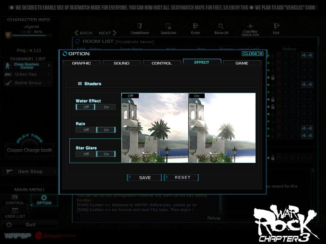
Task: Go to next page with NEXT arrow
Action: (x=108, y=33)
